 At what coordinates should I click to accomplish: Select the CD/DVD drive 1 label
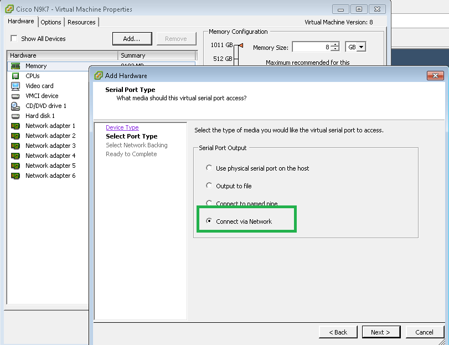(46, 106)
